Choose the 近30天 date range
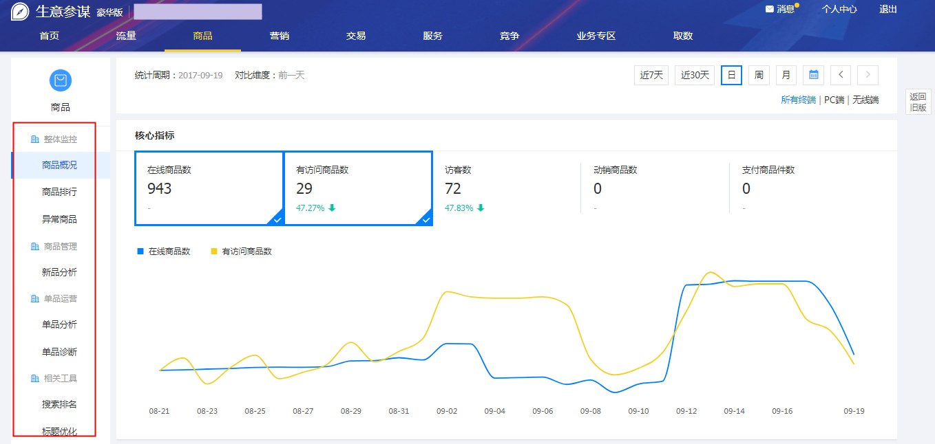 [695, 75]
